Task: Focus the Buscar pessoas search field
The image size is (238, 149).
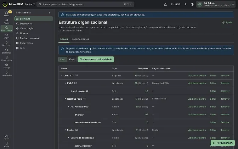Action: 85,4
